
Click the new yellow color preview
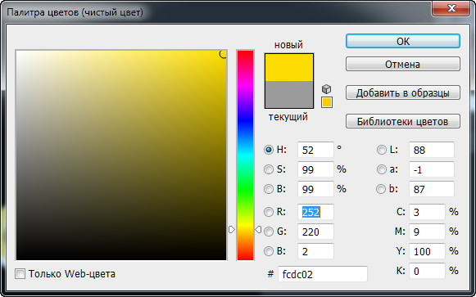pos(289,68)
